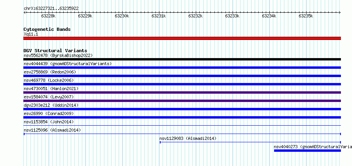This screenshot has height=166, width=352.
Task: Click the 63230k ruler tick label
Action: tap(122, 16)
